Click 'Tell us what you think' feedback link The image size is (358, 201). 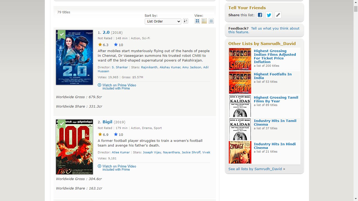coord(264,30)
